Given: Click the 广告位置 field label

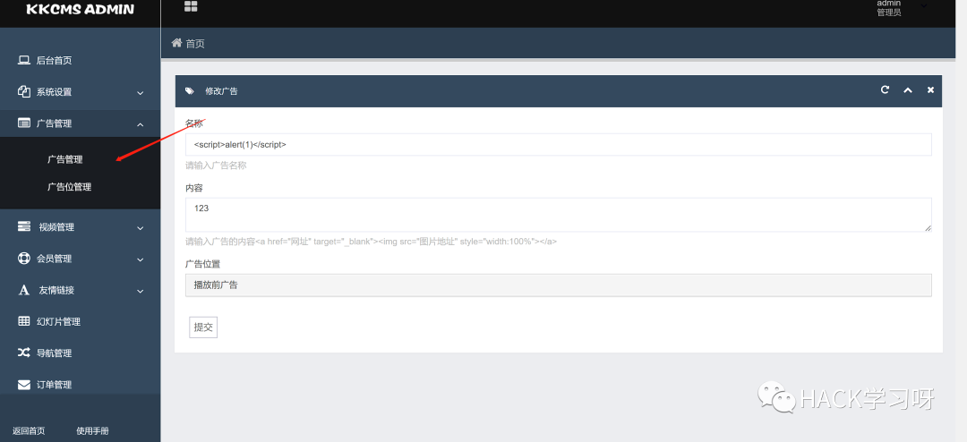Looking at the screenshot, I should [203, 264].
